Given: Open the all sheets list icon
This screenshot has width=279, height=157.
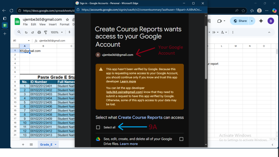Looking at the screenshot, I should click(31, 144).
